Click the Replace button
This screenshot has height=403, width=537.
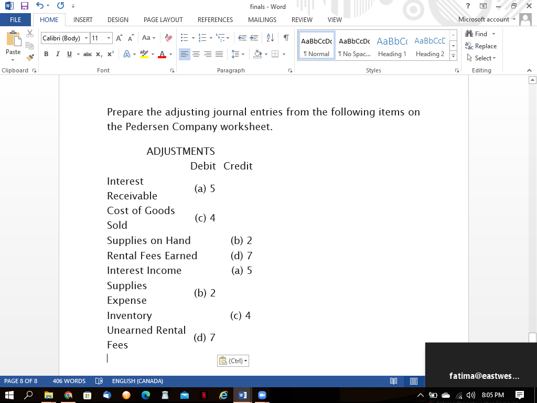point(480,46)
